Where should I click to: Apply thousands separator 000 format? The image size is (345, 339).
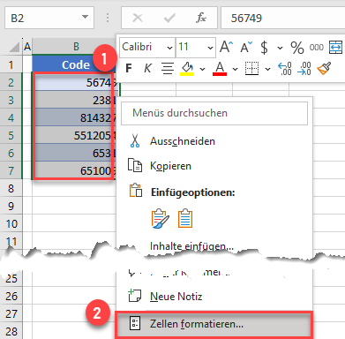(316, 48)
